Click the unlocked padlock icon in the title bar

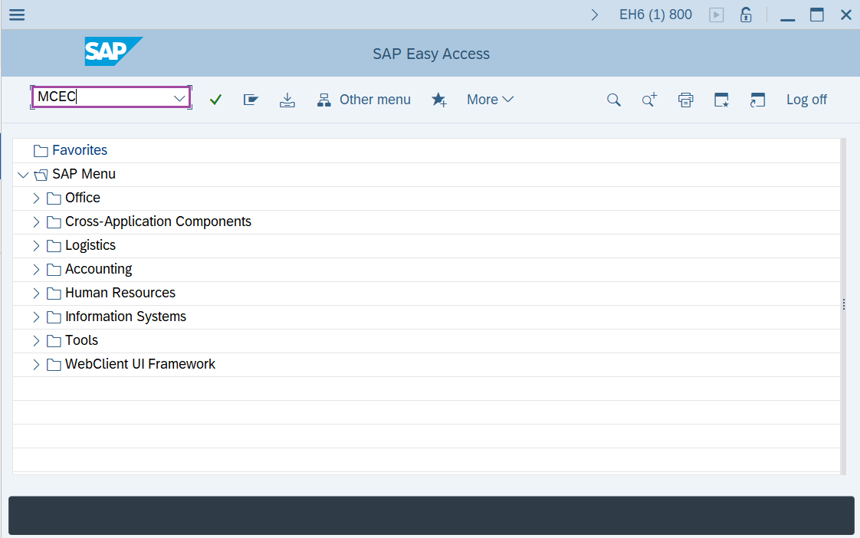(x=746, y=14)
